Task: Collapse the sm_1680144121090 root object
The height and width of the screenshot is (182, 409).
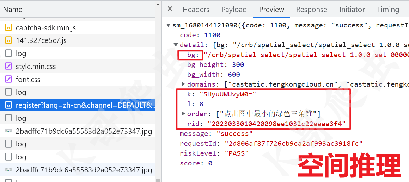Action: pyautogui.click(x=169, y=25)
